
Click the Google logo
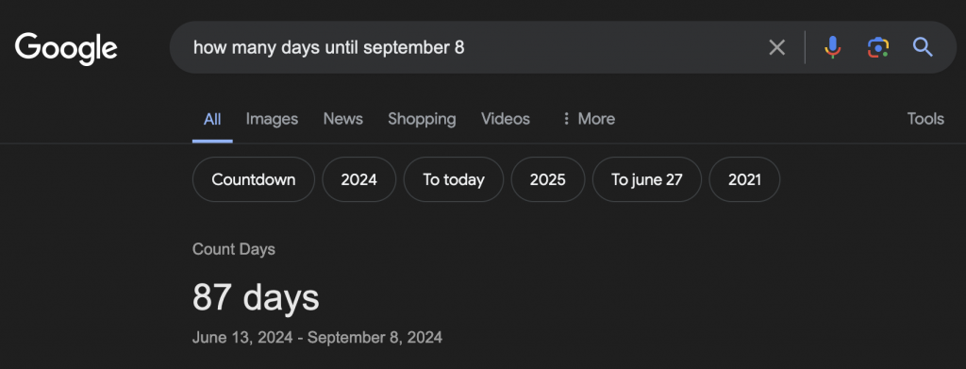point(66,49)
